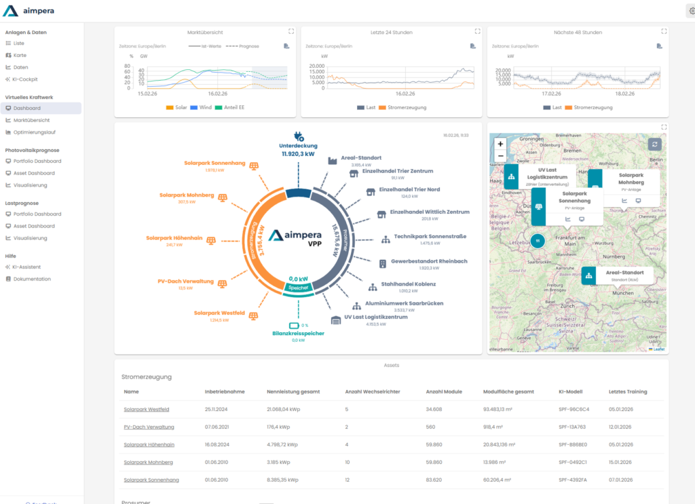Screen dimensions: 695x504
Task: Export Marktübersicht chart data file icon
Action: click(286, 46)
